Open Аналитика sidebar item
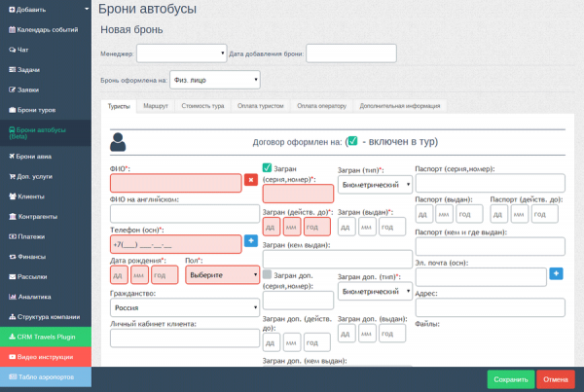The width and height of the screenshot is (584, 392). [x=46, y=297]
